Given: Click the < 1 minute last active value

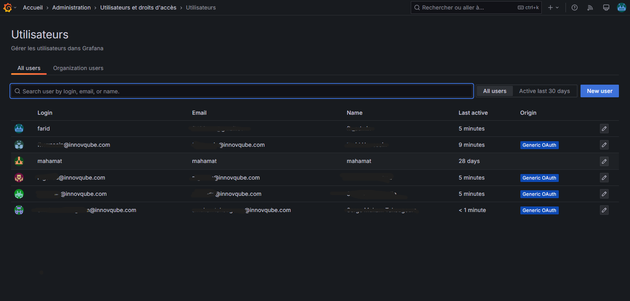Looking at the screenshot, I should 472,210.
